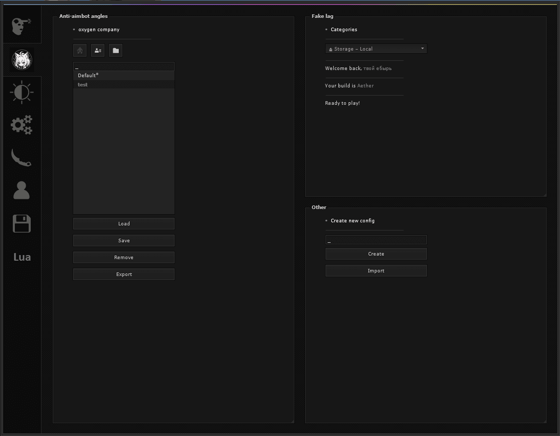Open the Players person silhouette tab
Screen dimensions: 560x436
pos(21,190)
